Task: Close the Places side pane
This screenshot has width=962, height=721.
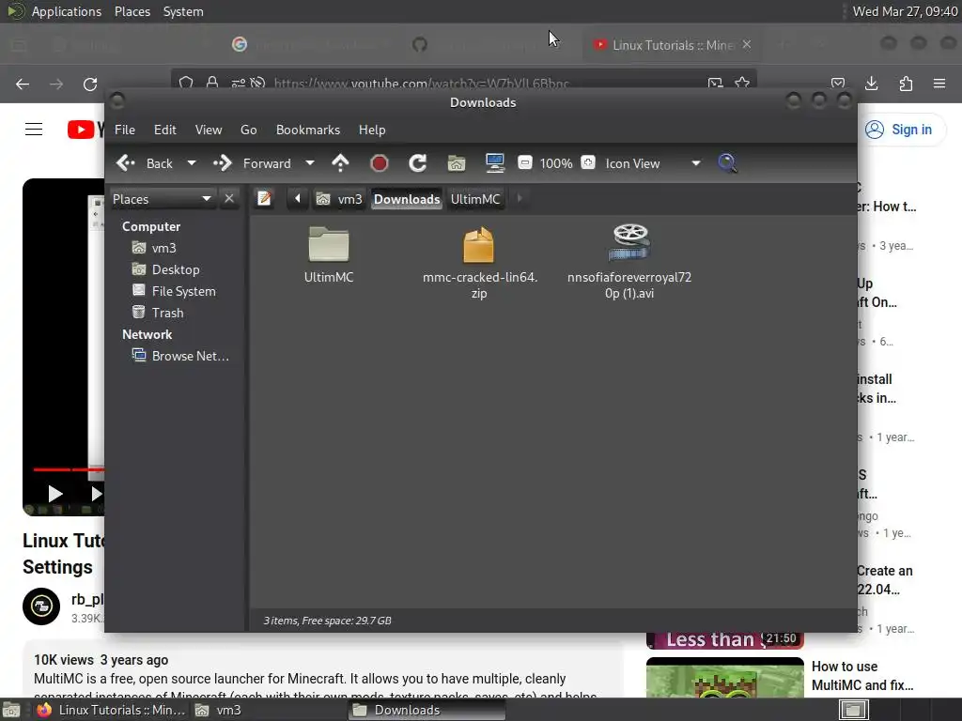Action: [229, 199]
